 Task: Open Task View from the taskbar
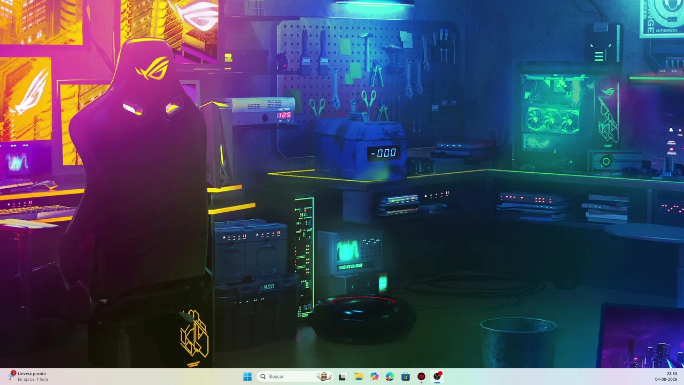tap(343, 376)
